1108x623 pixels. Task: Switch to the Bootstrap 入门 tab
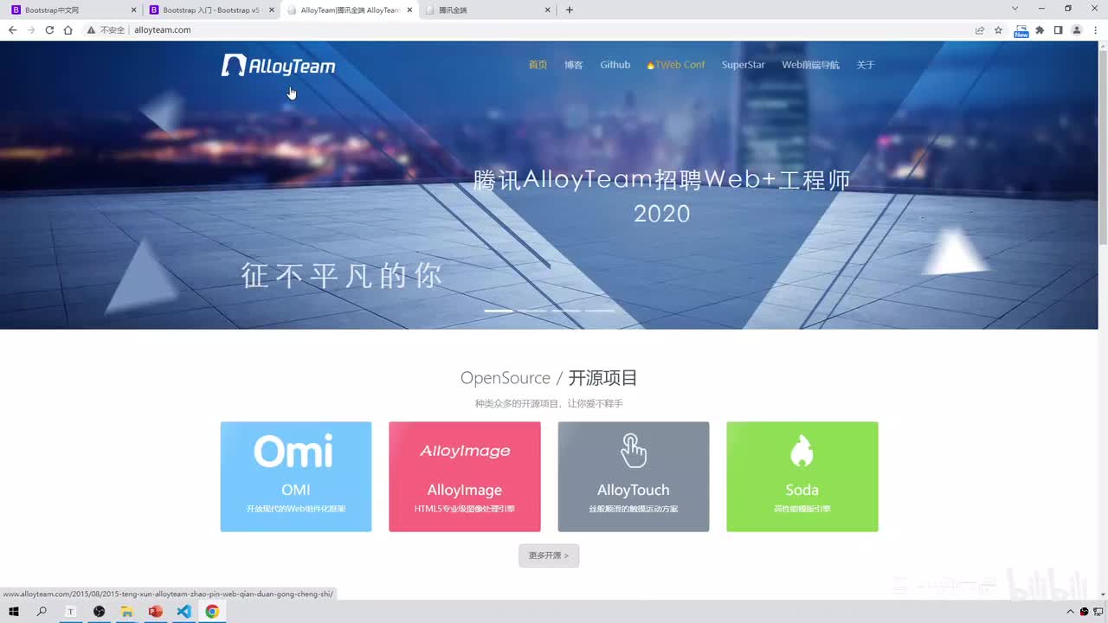pyautogui.click(x=211, y=10)
